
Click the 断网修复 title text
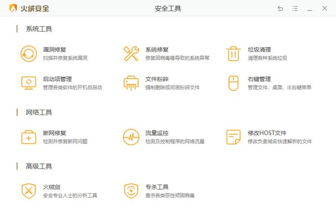point(54,133)
